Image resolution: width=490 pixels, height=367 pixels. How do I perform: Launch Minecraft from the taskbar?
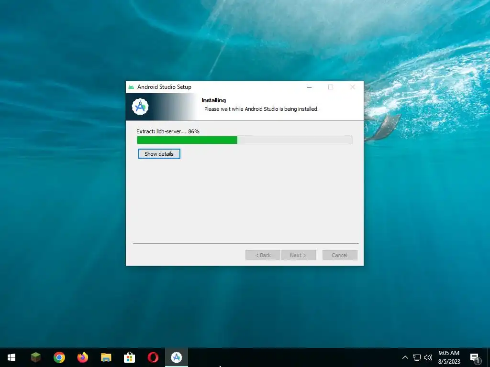pyautogui.click(x=35, y=357)
